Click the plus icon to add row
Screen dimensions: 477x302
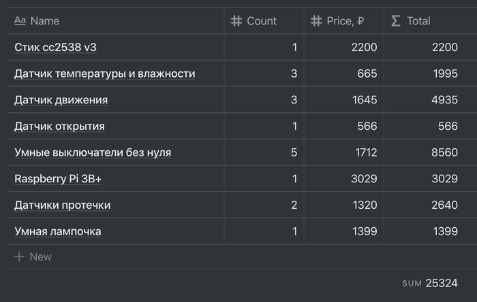(19, 256)
